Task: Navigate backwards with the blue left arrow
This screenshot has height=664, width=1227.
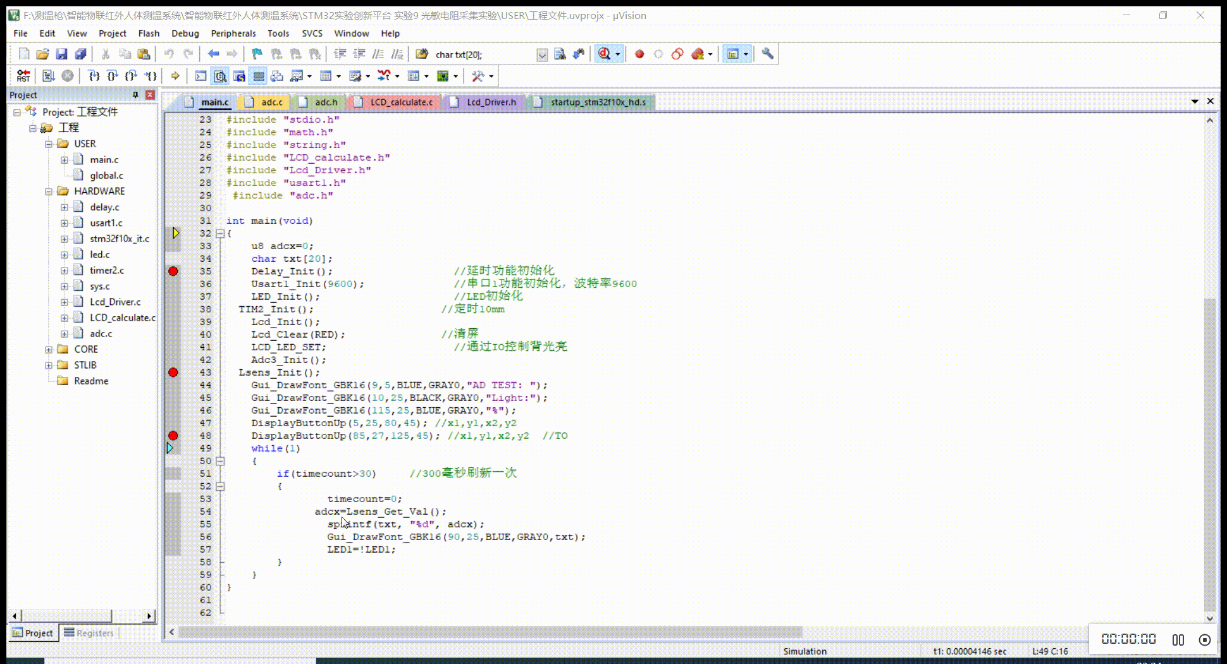Action: point(214,54)
